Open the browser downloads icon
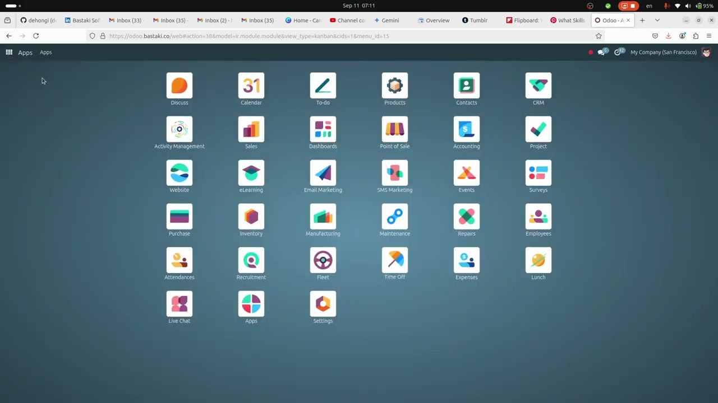Screen dimensions: 718x403 (668, 36)
